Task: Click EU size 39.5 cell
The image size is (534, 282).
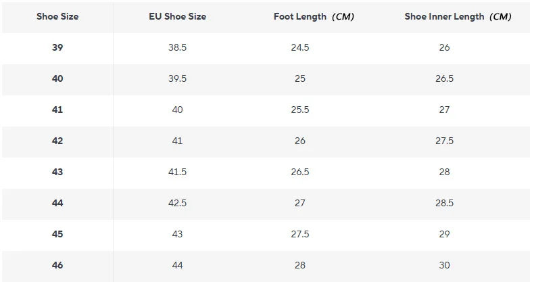Action: [177, 78]
